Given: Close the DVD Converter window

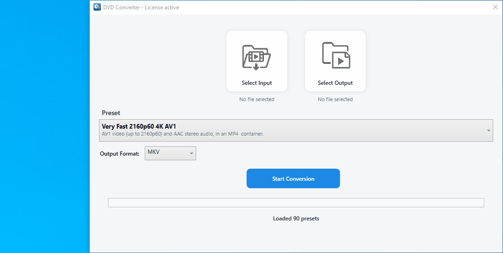Looking at the screenshot, I should click(x=495, y=7).
